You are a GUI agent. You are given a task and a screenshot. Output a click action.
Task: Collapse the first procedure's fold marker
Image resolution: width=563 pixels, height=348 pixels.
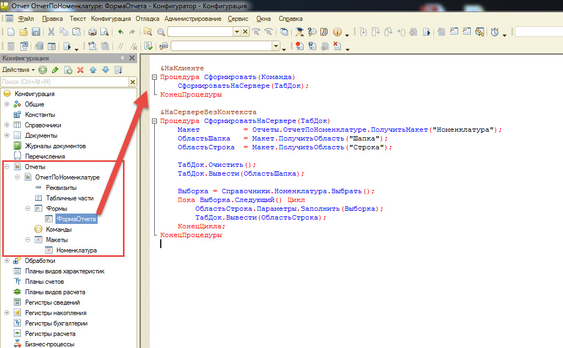tap(154, 77)
